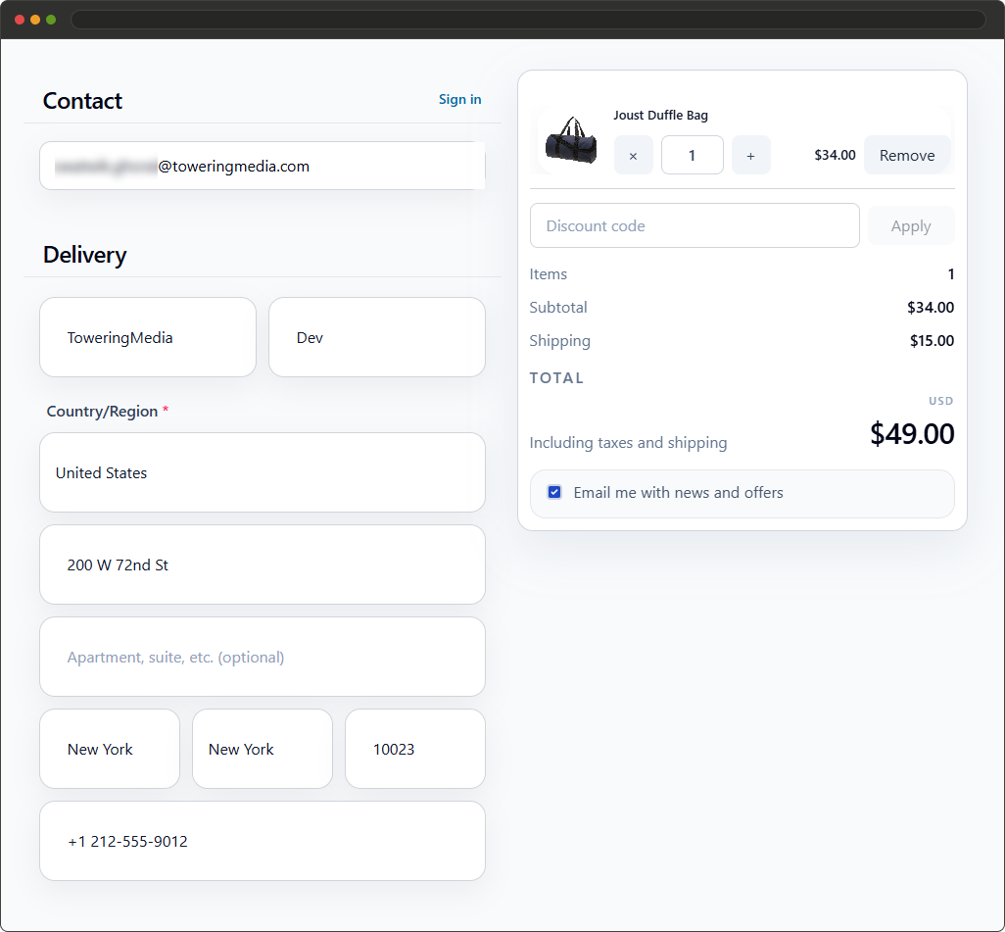Click the Apartment, suite, etc. optional field
This screenshot has width=1005, height=932.
click(263, 657)
